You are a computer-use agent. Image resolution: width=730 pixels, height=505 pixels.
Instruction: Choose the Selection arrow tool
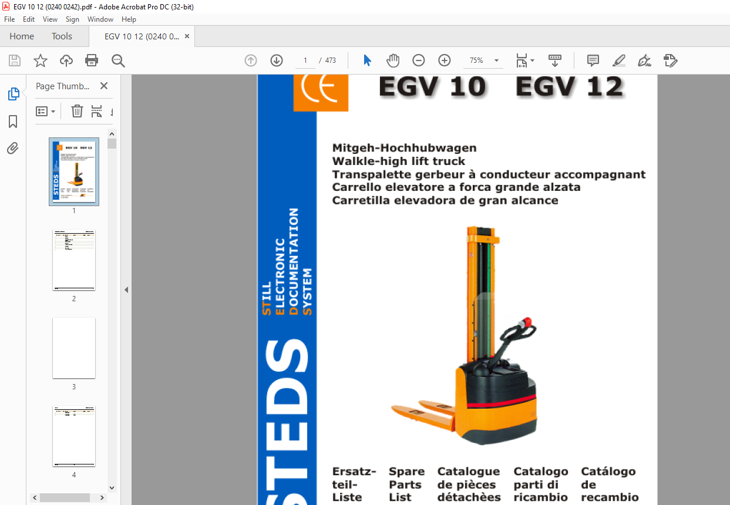click(x=368, y=60)
